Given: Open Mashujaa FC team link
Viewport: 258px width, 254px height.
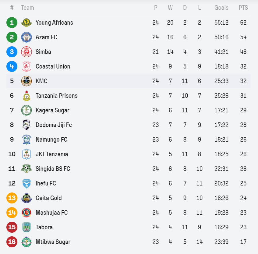Looking at the screenshot, I should pyautogui.click(x=52, y=213).
